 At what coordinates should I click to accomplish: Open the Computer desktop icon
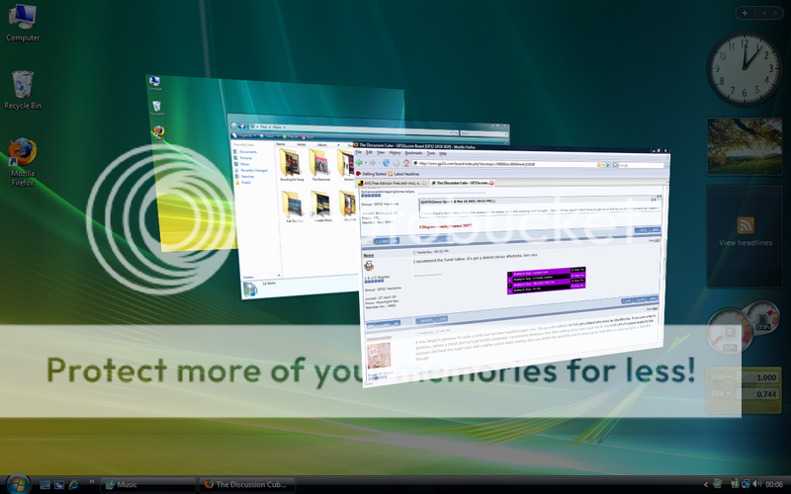click(22, 20)
